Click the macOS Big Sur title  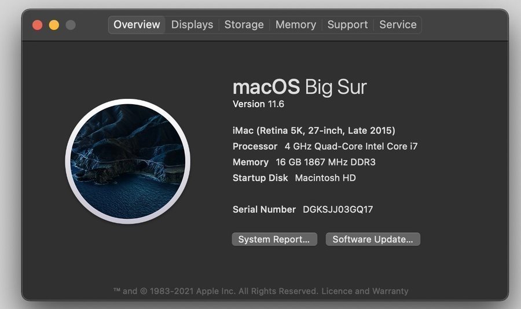click(299, 87)
